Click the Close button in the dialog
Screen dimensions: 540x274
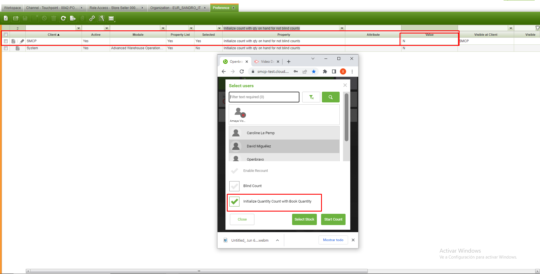[x=242, y=219]
